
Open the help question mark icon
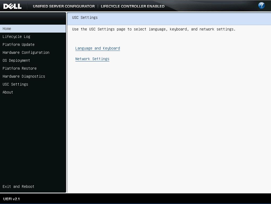tap(261, 5)
